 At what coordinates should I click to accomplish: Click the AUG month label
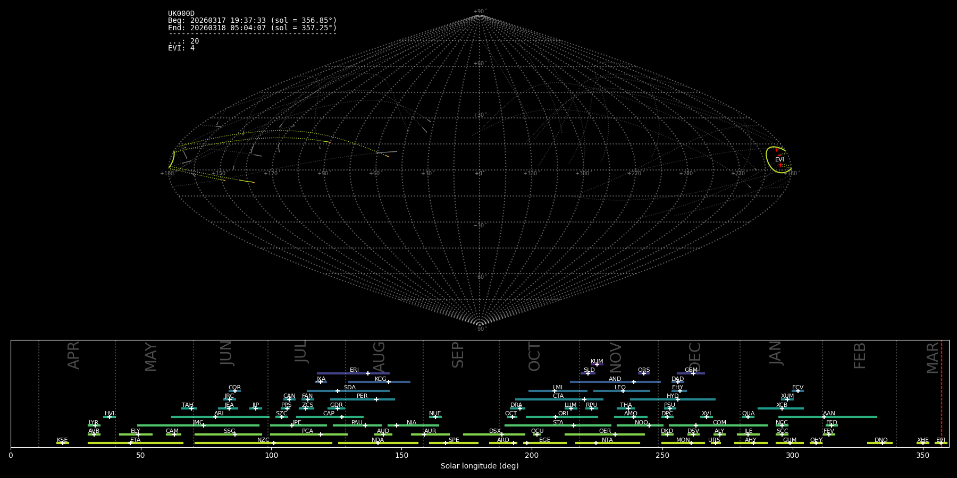pos(379,357)
